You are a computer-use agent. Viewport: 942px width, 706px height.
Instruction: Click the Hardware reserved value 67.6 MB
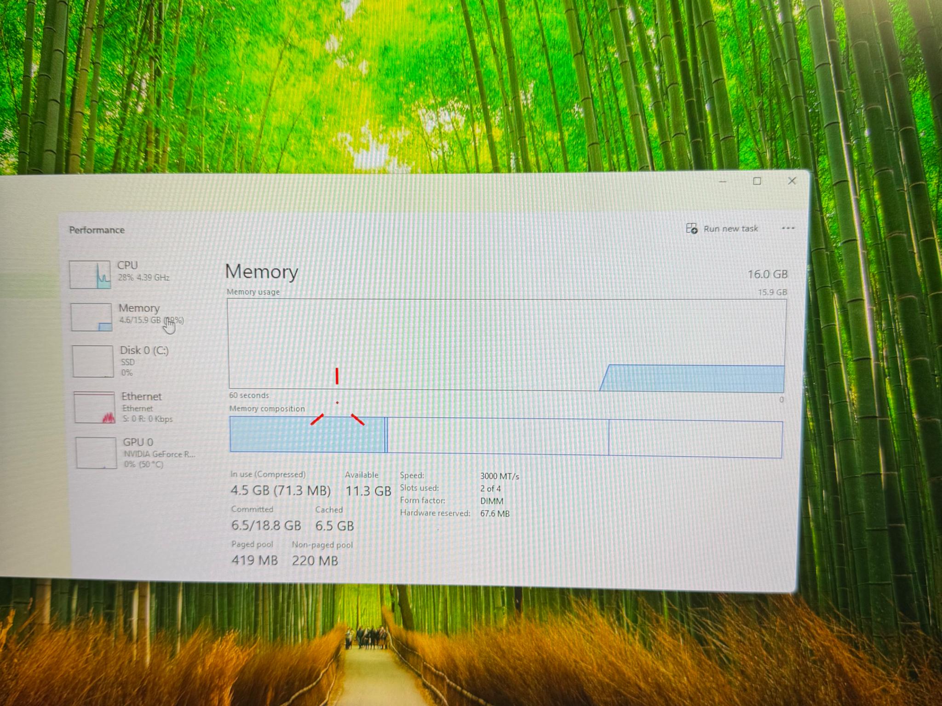(x=495, y=513)
